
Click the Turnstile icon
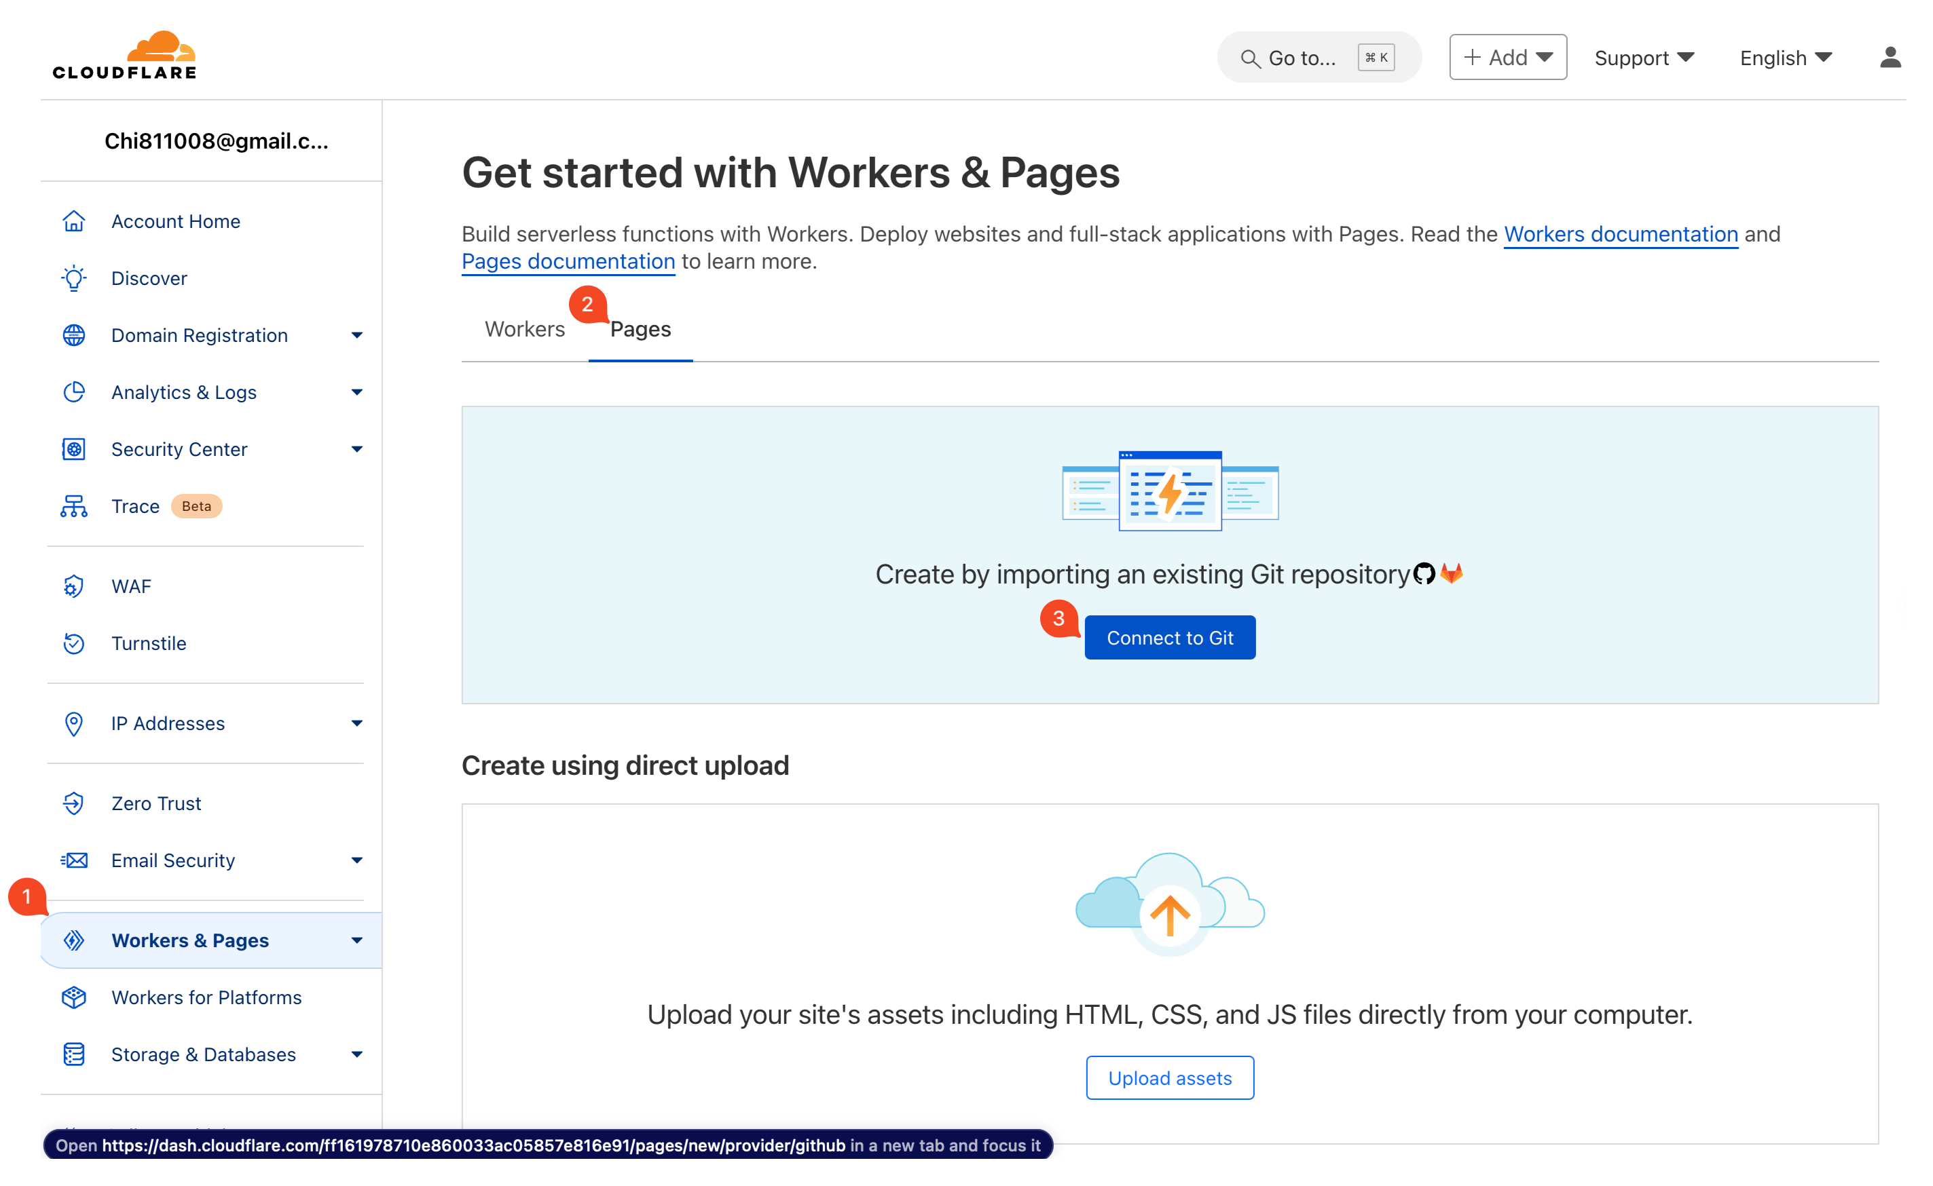[x=74, y=643]
